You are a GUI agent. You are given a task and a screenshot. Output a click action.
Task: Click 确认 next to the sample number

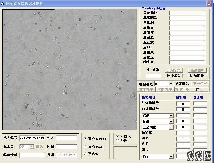39,146
